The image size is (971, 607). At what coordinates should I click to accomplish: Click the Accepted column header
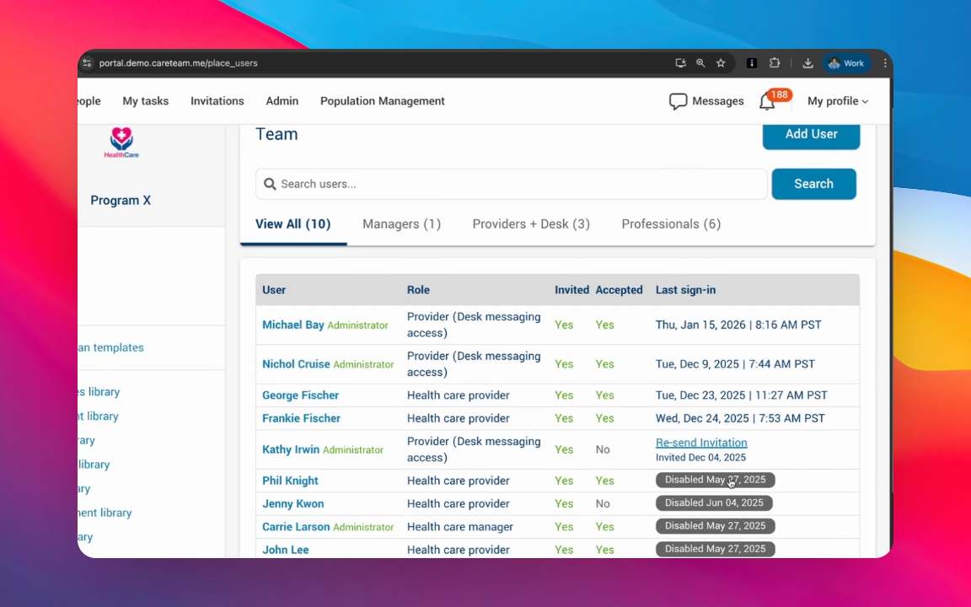point(619,290)
